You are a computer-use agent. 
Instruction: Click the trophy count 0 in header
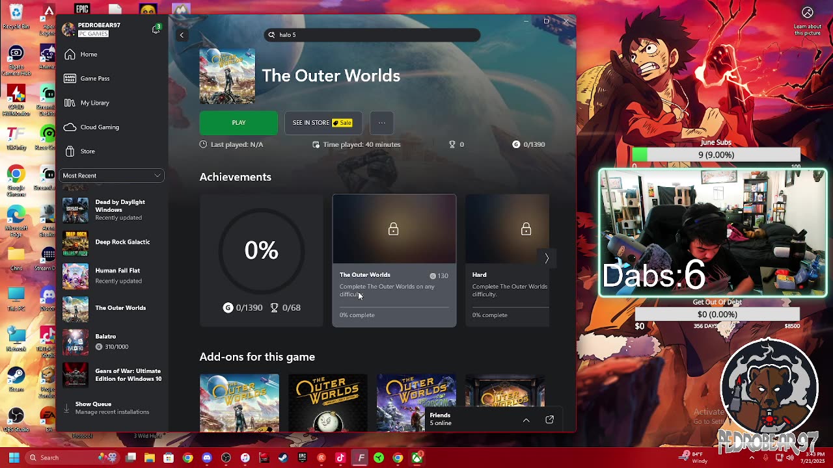coord(456,144)
